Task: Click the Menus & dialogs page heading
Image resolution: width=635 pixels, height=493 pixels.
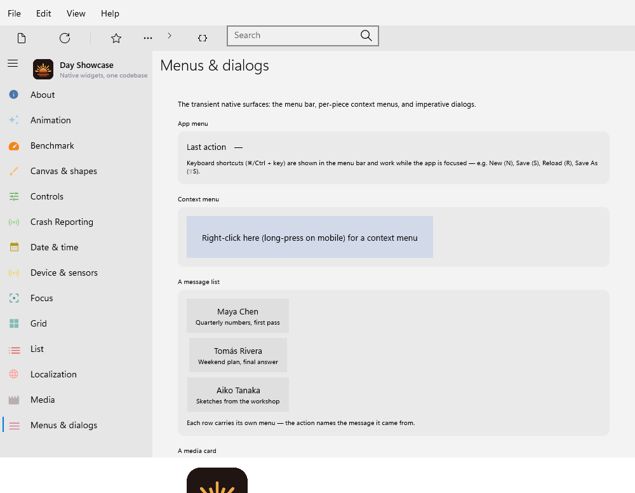Action: coord(215,65)
